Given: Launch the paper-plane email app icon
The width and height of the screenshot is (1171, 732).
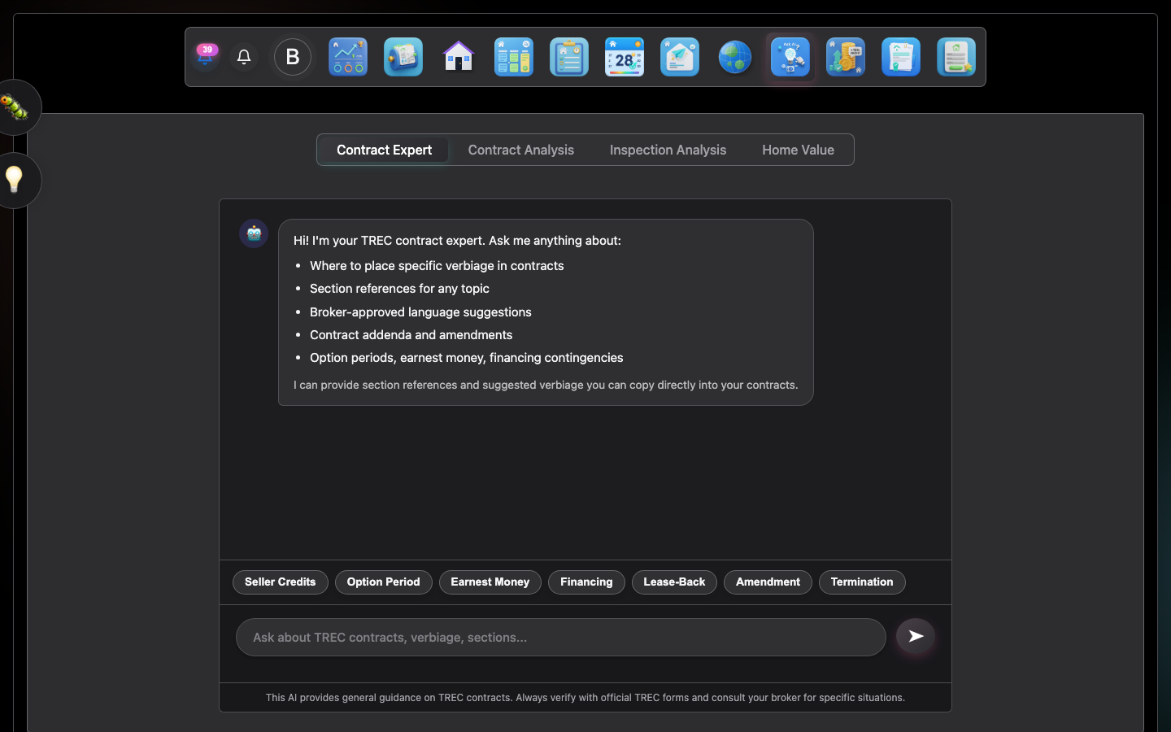Looking at the screenshot, I should 680,57.
